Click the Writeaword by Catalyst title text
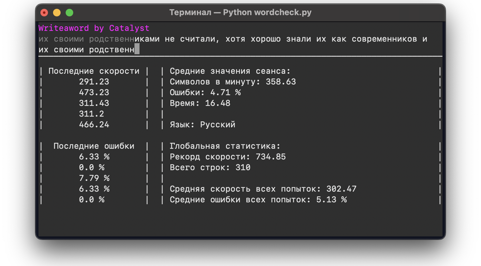The height and width of the screenshot is (266, 481). pos(94,28)
